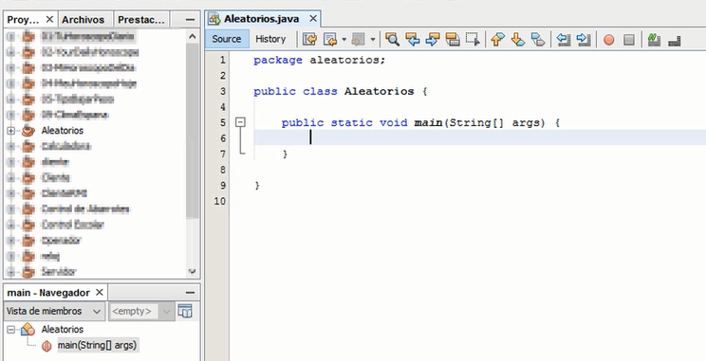This screenshot has height=361, width=706.
Task: Select main - Navegador tab
Action: [48, 293]
